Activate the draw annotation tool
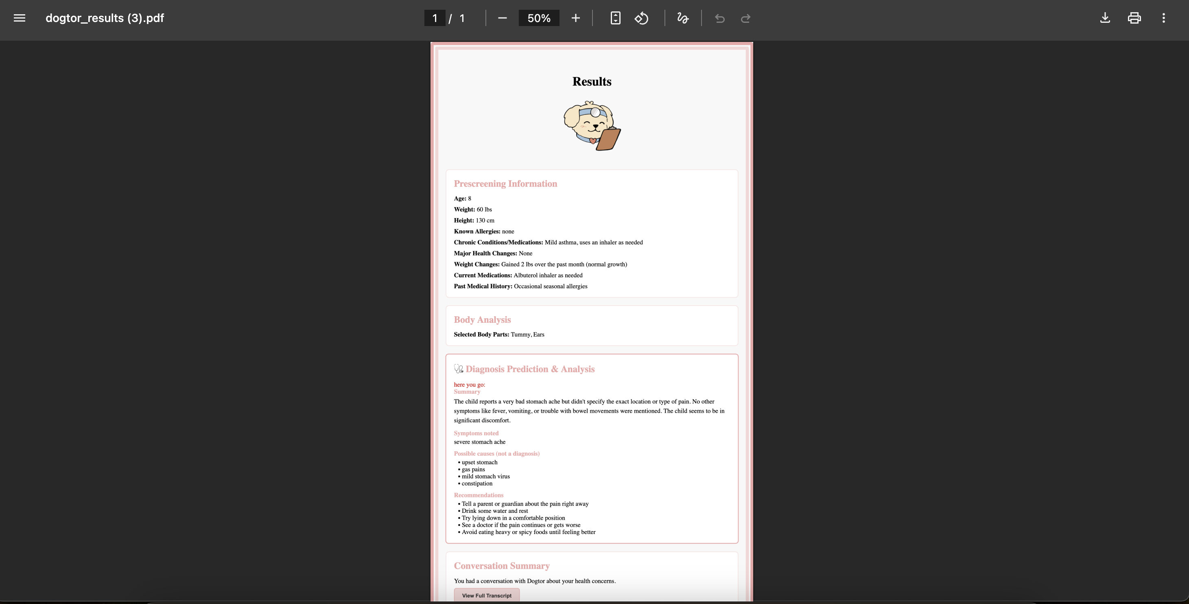Image resolution: width=1189 pixels, height=604 pixels. pyautogui.click(x=683, y=18)
